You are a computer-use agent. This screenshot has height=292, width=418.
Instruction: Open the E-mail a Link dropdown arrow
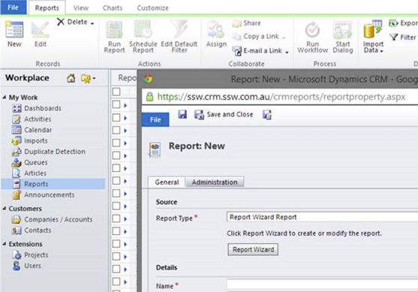click(287, 52)
